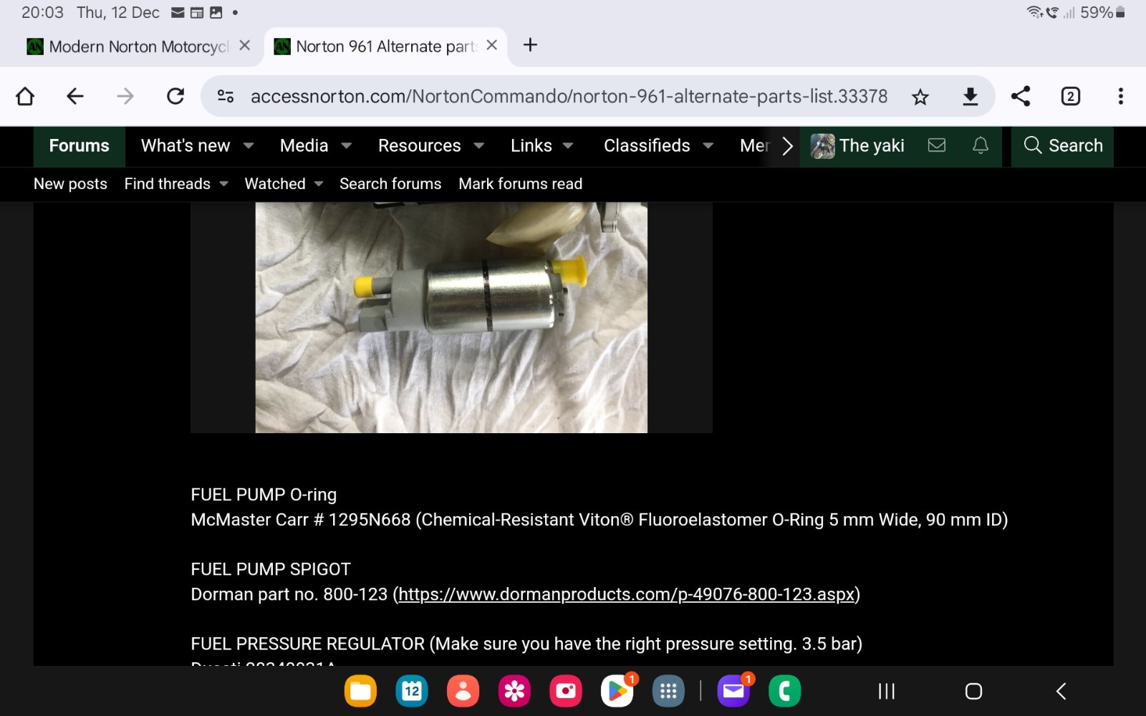Tap the download icon in the address bar
This screenshot has height=716, width=1146.
pos(970,96)
